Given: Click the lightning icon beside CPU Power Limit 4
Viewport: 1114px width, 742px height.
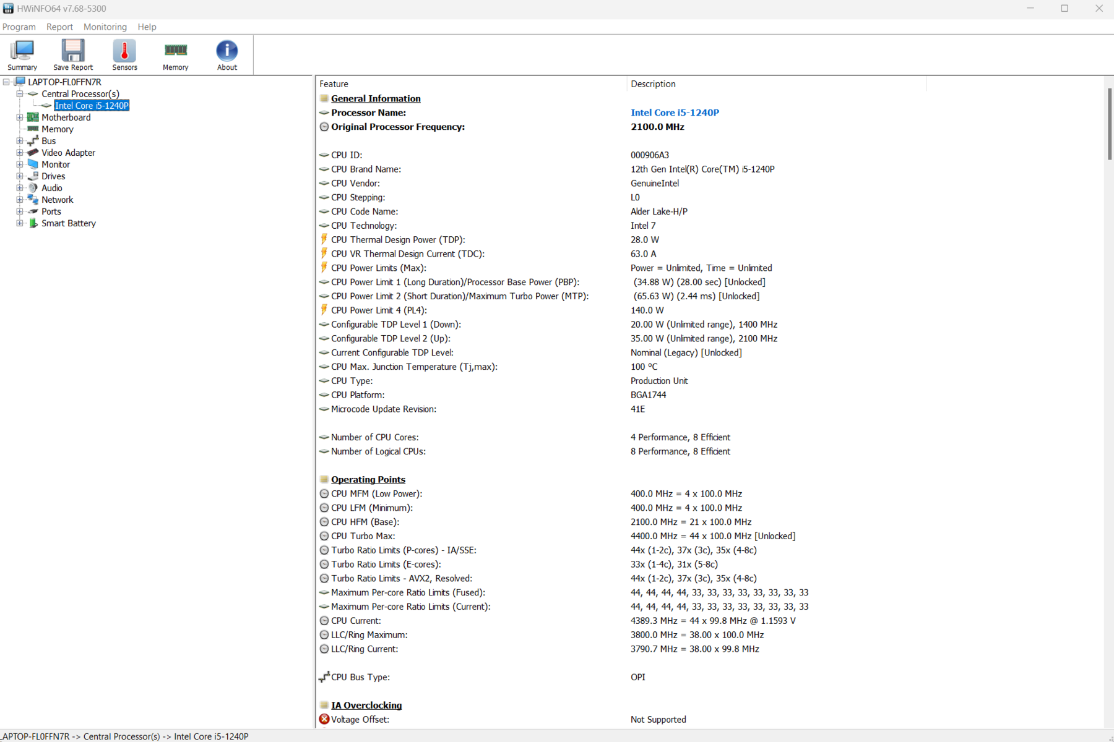Looking at the screenshot, I should coord(324,310).
